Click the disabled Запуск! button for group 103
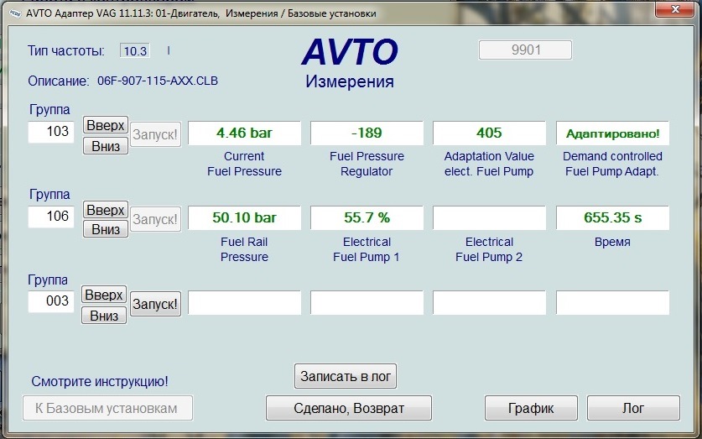 [x=155, y=134]
